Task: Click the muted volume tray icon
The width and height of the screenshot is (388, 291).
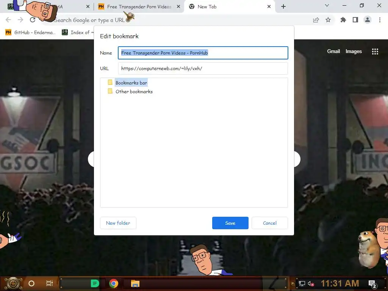Action: tap(311, 283)
